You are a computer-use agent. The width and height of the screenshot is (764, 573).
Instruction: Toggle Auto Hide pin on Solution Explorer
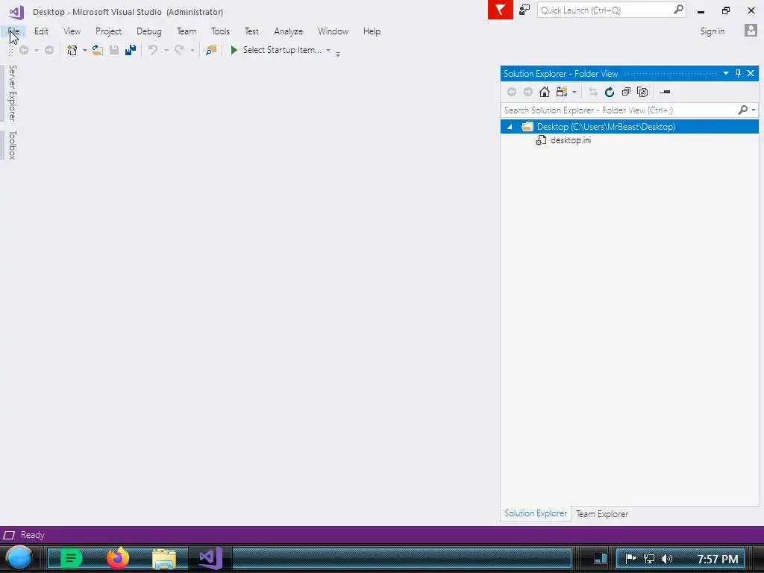click(x=738, y=73)
